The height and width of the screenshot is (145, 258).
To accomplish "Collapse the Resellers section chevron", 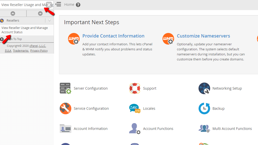I will point(50,21).
